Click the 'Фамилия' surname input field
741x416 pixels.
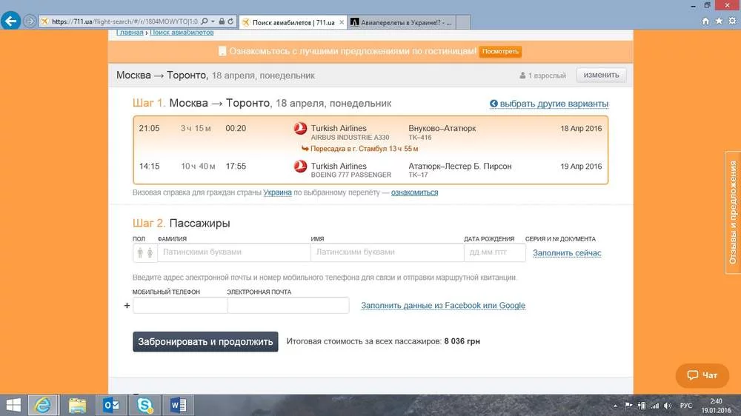pyautogui.click(x=233, y=252)
